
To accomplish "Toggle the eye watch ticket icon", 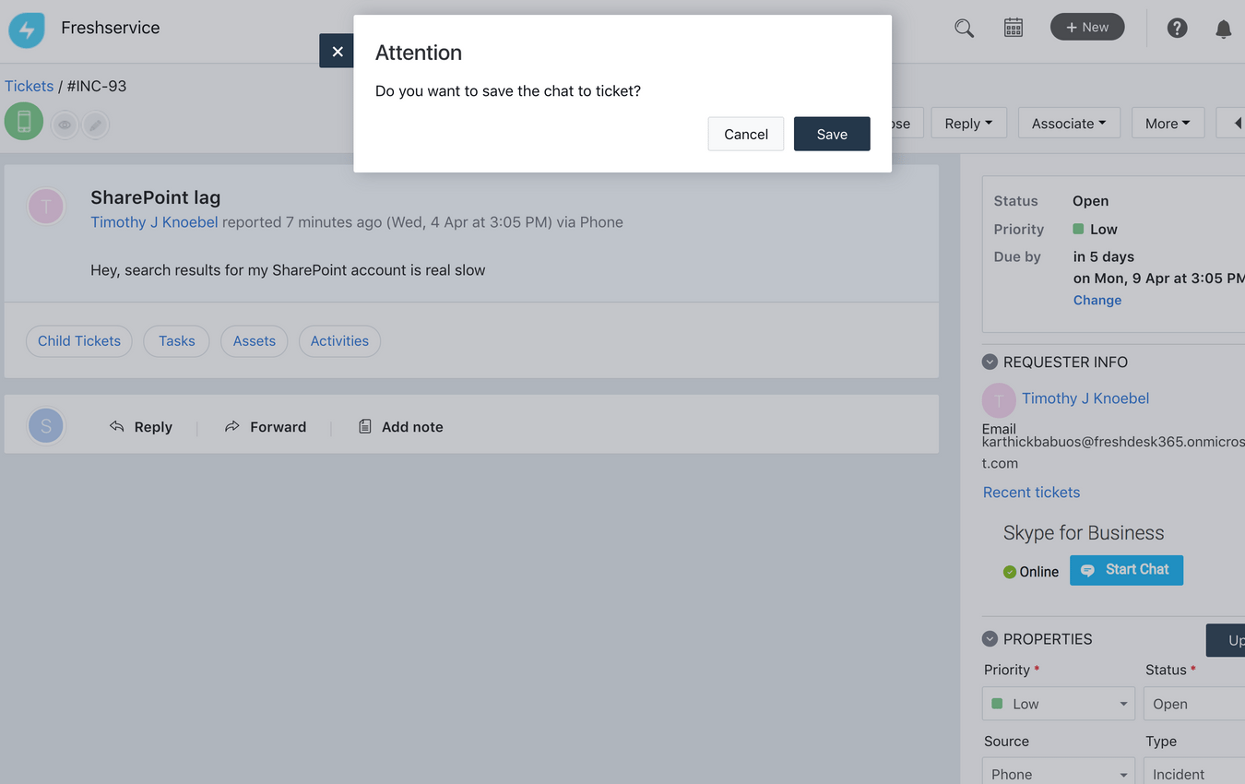I will point(65,125).
